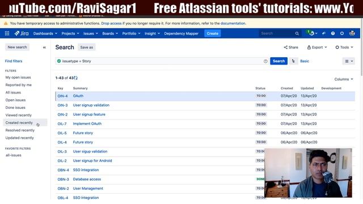Click the valid query green check icon

[59, 61]
